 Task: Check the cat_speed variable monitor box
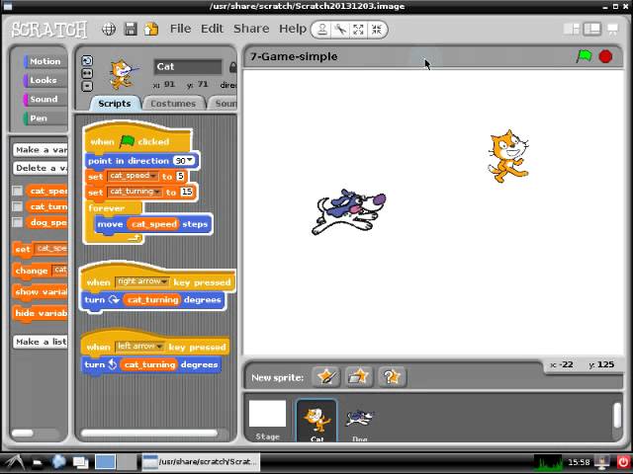(x=18, y=191)
